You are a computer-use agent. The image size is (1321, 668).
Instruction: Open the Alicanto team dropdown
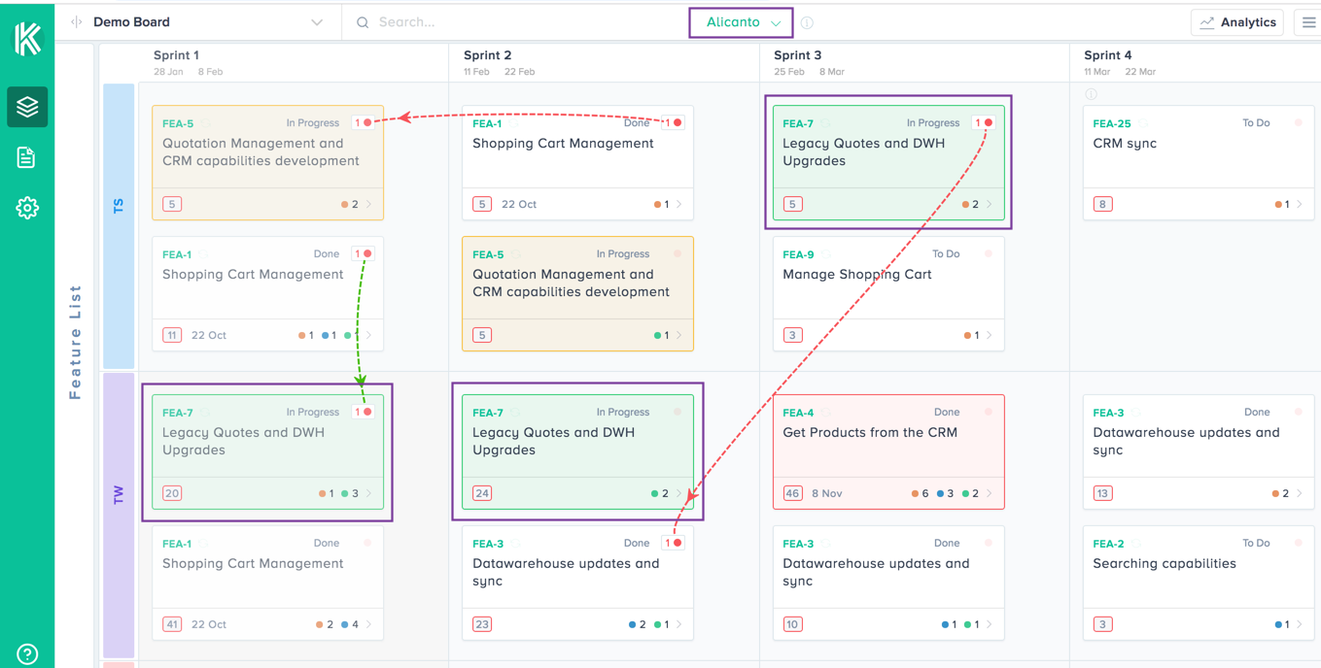coord(742,22)
